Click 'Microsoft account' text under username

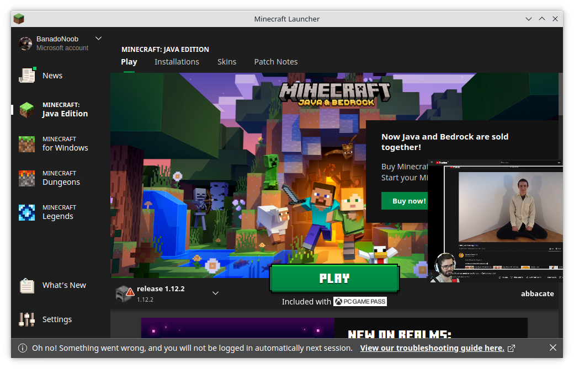[62, 48]
